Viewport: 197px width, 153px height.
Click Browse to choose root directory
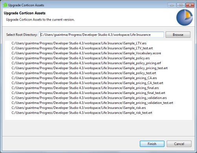(178, 35)
